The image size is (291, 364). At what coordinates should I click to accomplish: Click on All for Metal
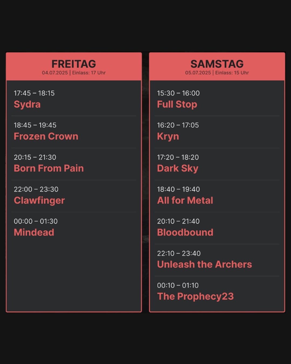click(185, 200)
